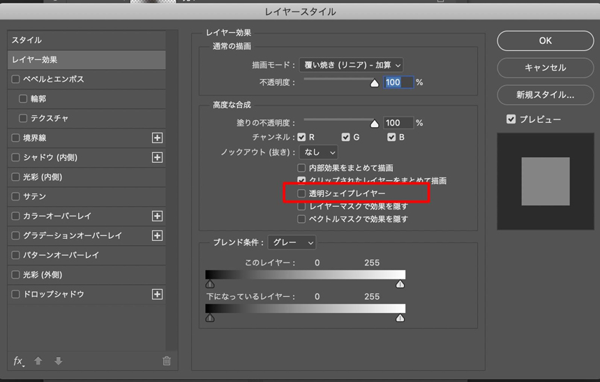This screenshot has height=382, width=600.
Task: Select レイヤー効果 in the left list
Action: [87, 60]
